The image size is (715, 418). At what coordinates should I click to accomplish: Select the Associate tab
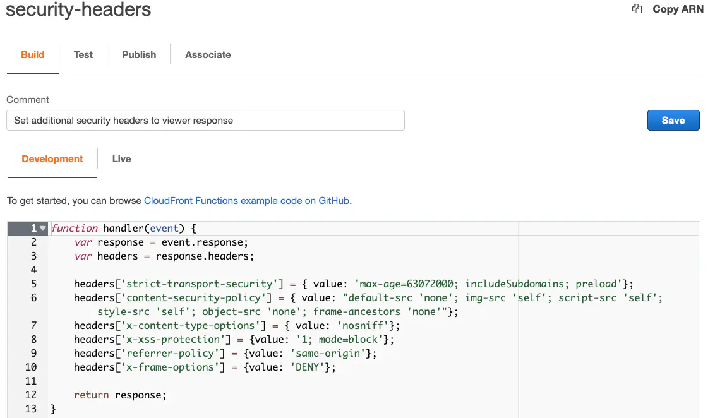click(208, 55)
